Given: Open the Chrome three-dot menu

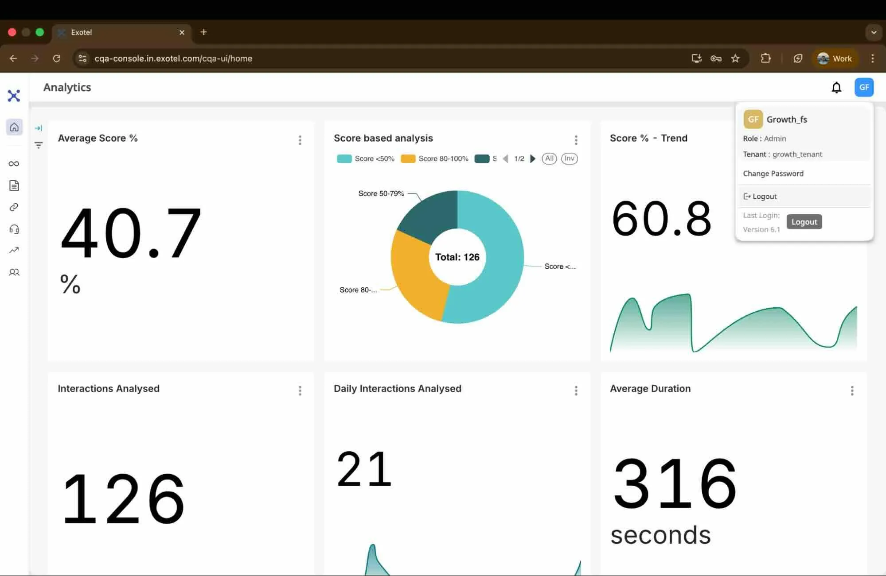Looking at the screenshot, I should [872, 58].
